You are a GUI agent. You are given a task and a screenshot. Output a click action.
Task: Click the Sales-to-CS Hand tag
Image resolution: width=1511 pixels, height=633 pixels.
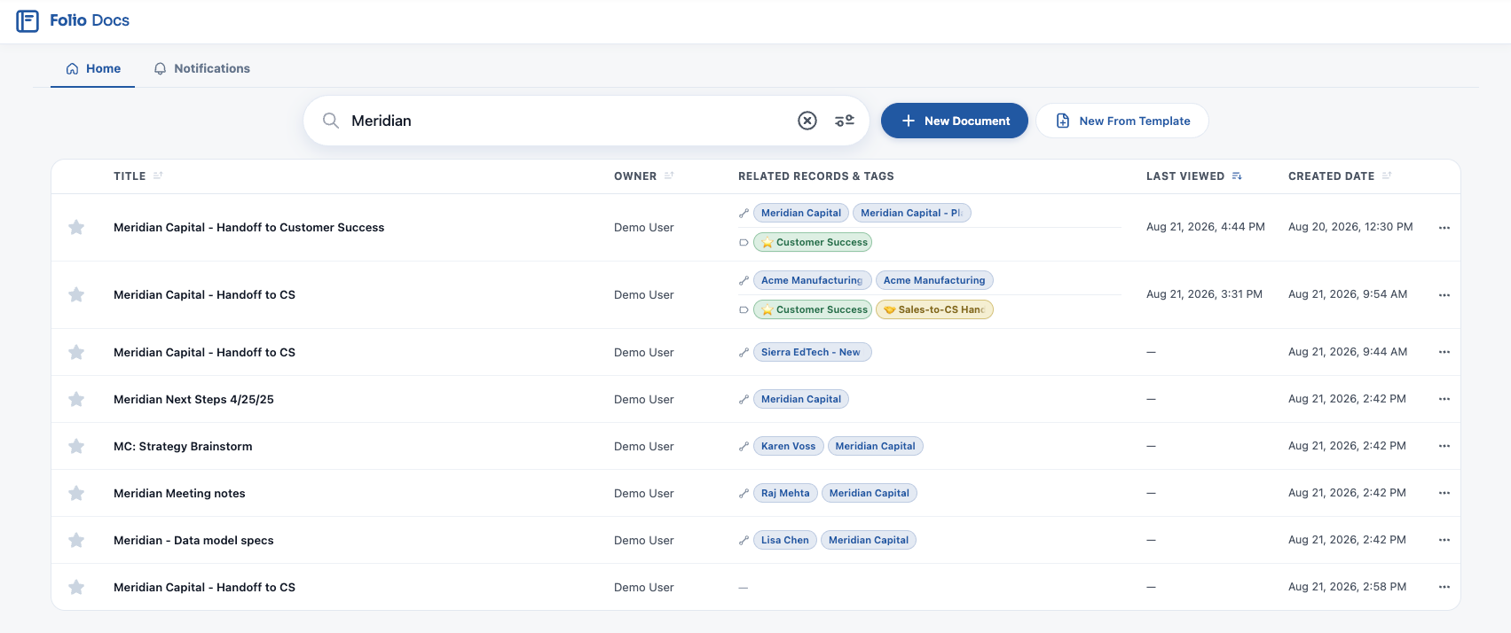click(x=934, y=309)
